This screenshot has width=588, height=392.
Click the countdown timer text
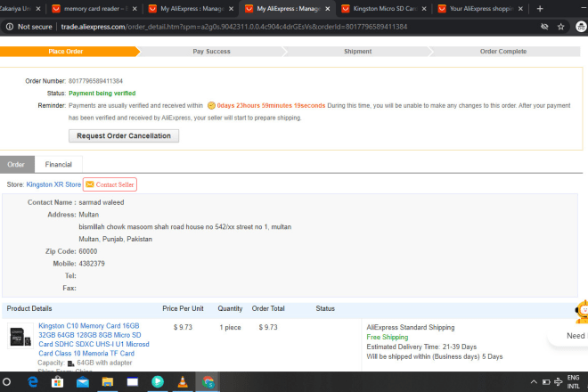click(271, 105)
